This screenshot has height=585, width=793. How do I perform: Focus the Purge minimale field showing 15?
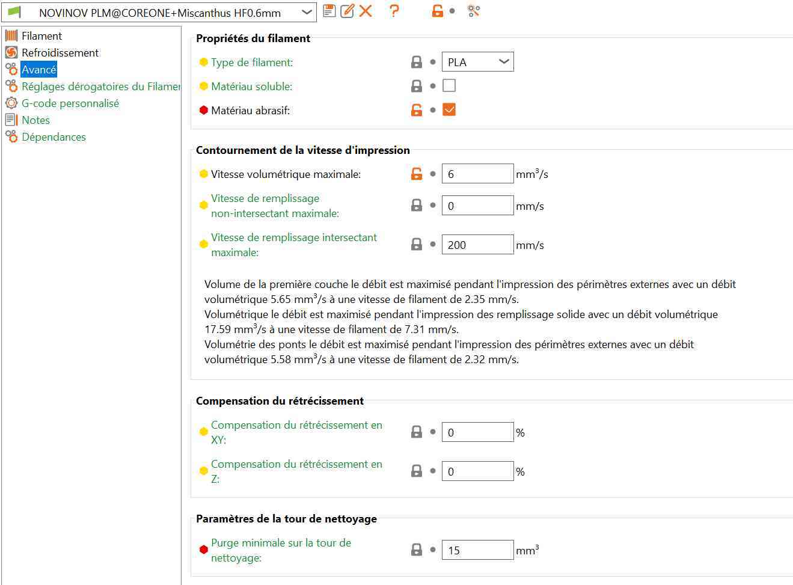478,550
